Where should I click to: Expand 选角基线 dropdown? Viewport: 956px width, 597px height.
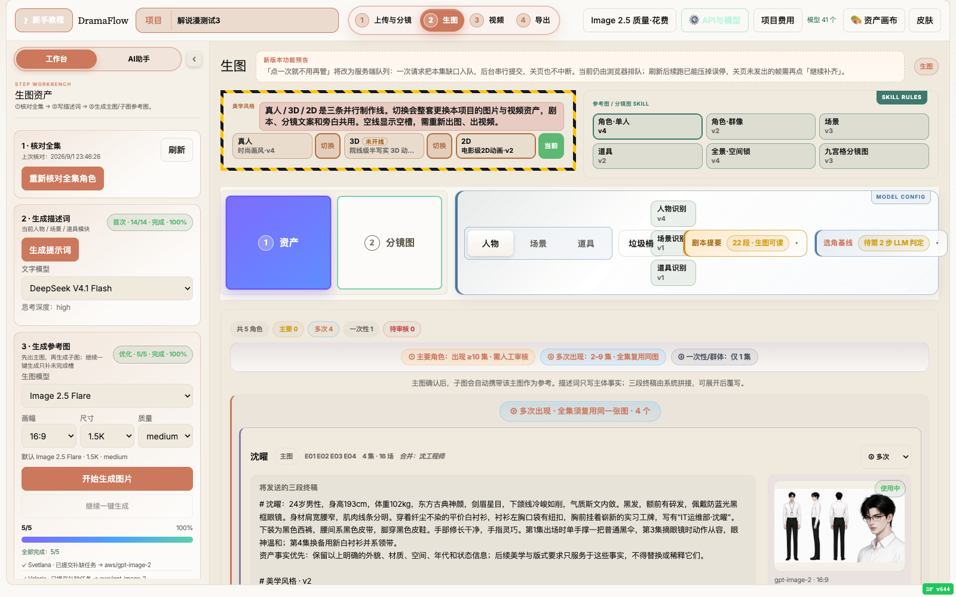click(881, 243)
